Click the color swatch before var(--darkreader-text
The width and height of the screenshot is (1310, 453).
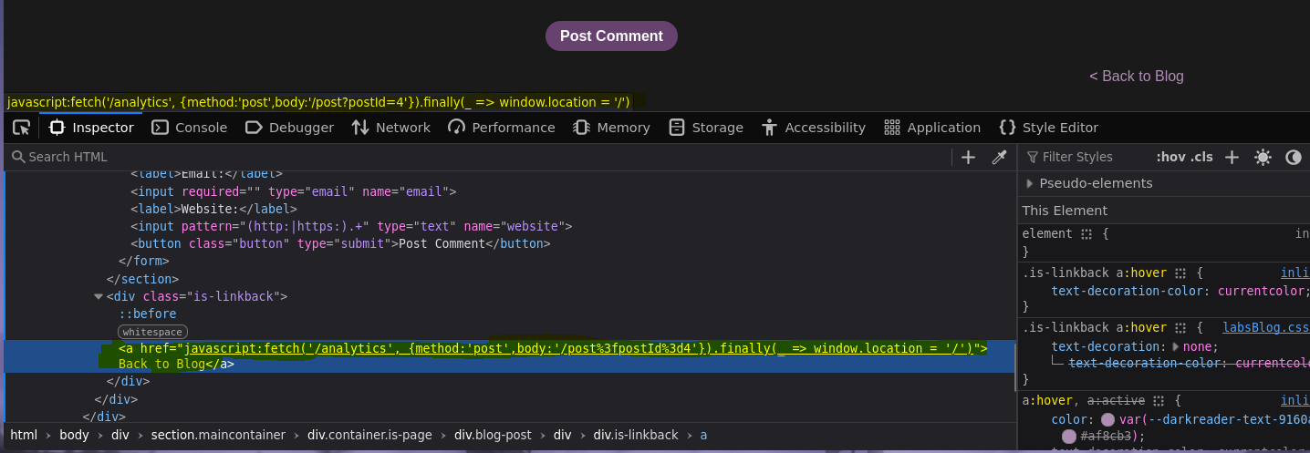pos(1107,419)
